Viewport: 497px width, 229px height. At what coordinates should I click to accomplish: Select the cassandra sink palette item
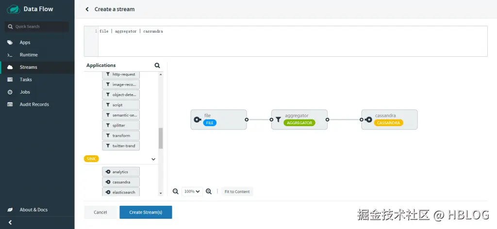[x=121, y=182]
